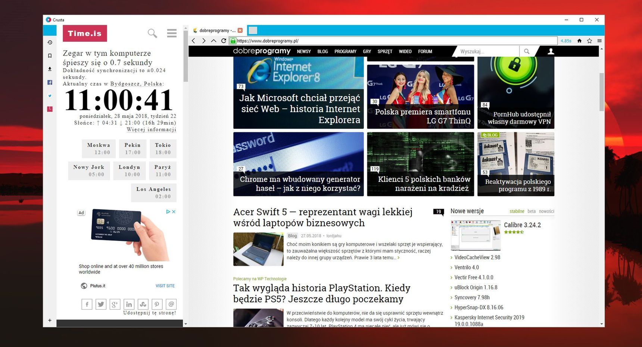Reload the page with refresh icon
Viewport: 642px width, 347px height.
224,41
